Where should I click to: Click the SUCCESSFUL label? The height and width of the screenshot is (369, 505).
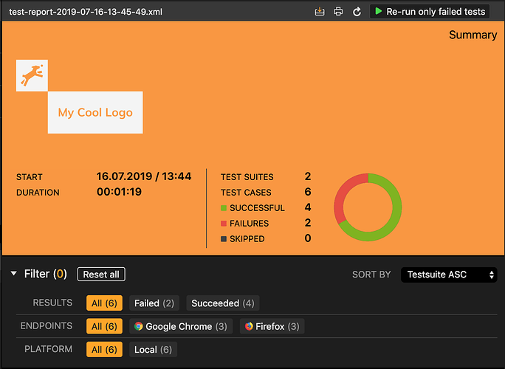258,208
